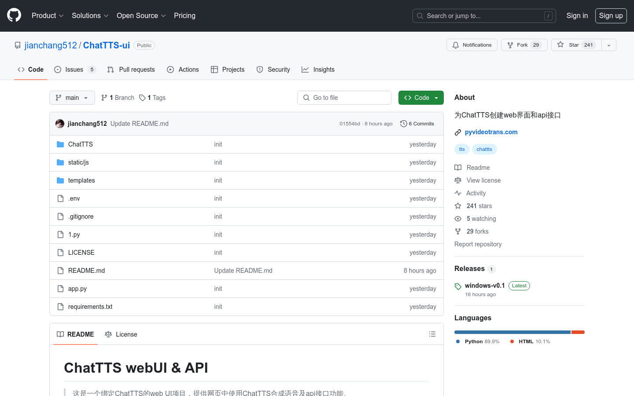This screenshot has width=634, height=396.
Task: Click the 6 Commits history clock icon
Action: [403, 124]
